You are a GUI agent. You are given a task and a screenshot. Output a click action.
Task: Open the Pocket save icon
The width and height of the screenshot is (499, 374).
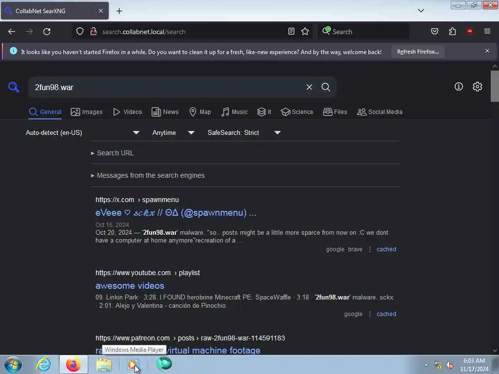click(x=434, y=31)
